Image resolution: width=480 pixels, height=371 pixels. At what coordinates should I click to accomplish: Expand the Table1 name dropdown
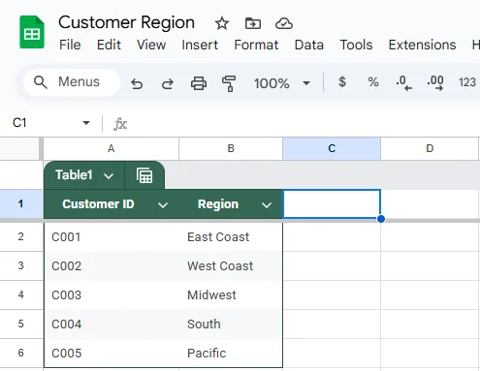[109, 176]
